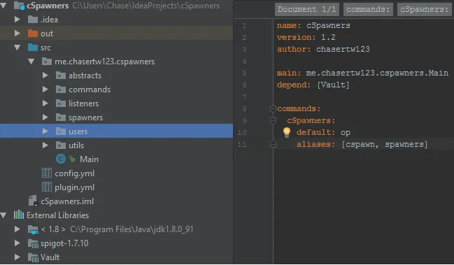Expand the out folder arrow
Screen dimensions: 454x265
[x=17, y=34]
